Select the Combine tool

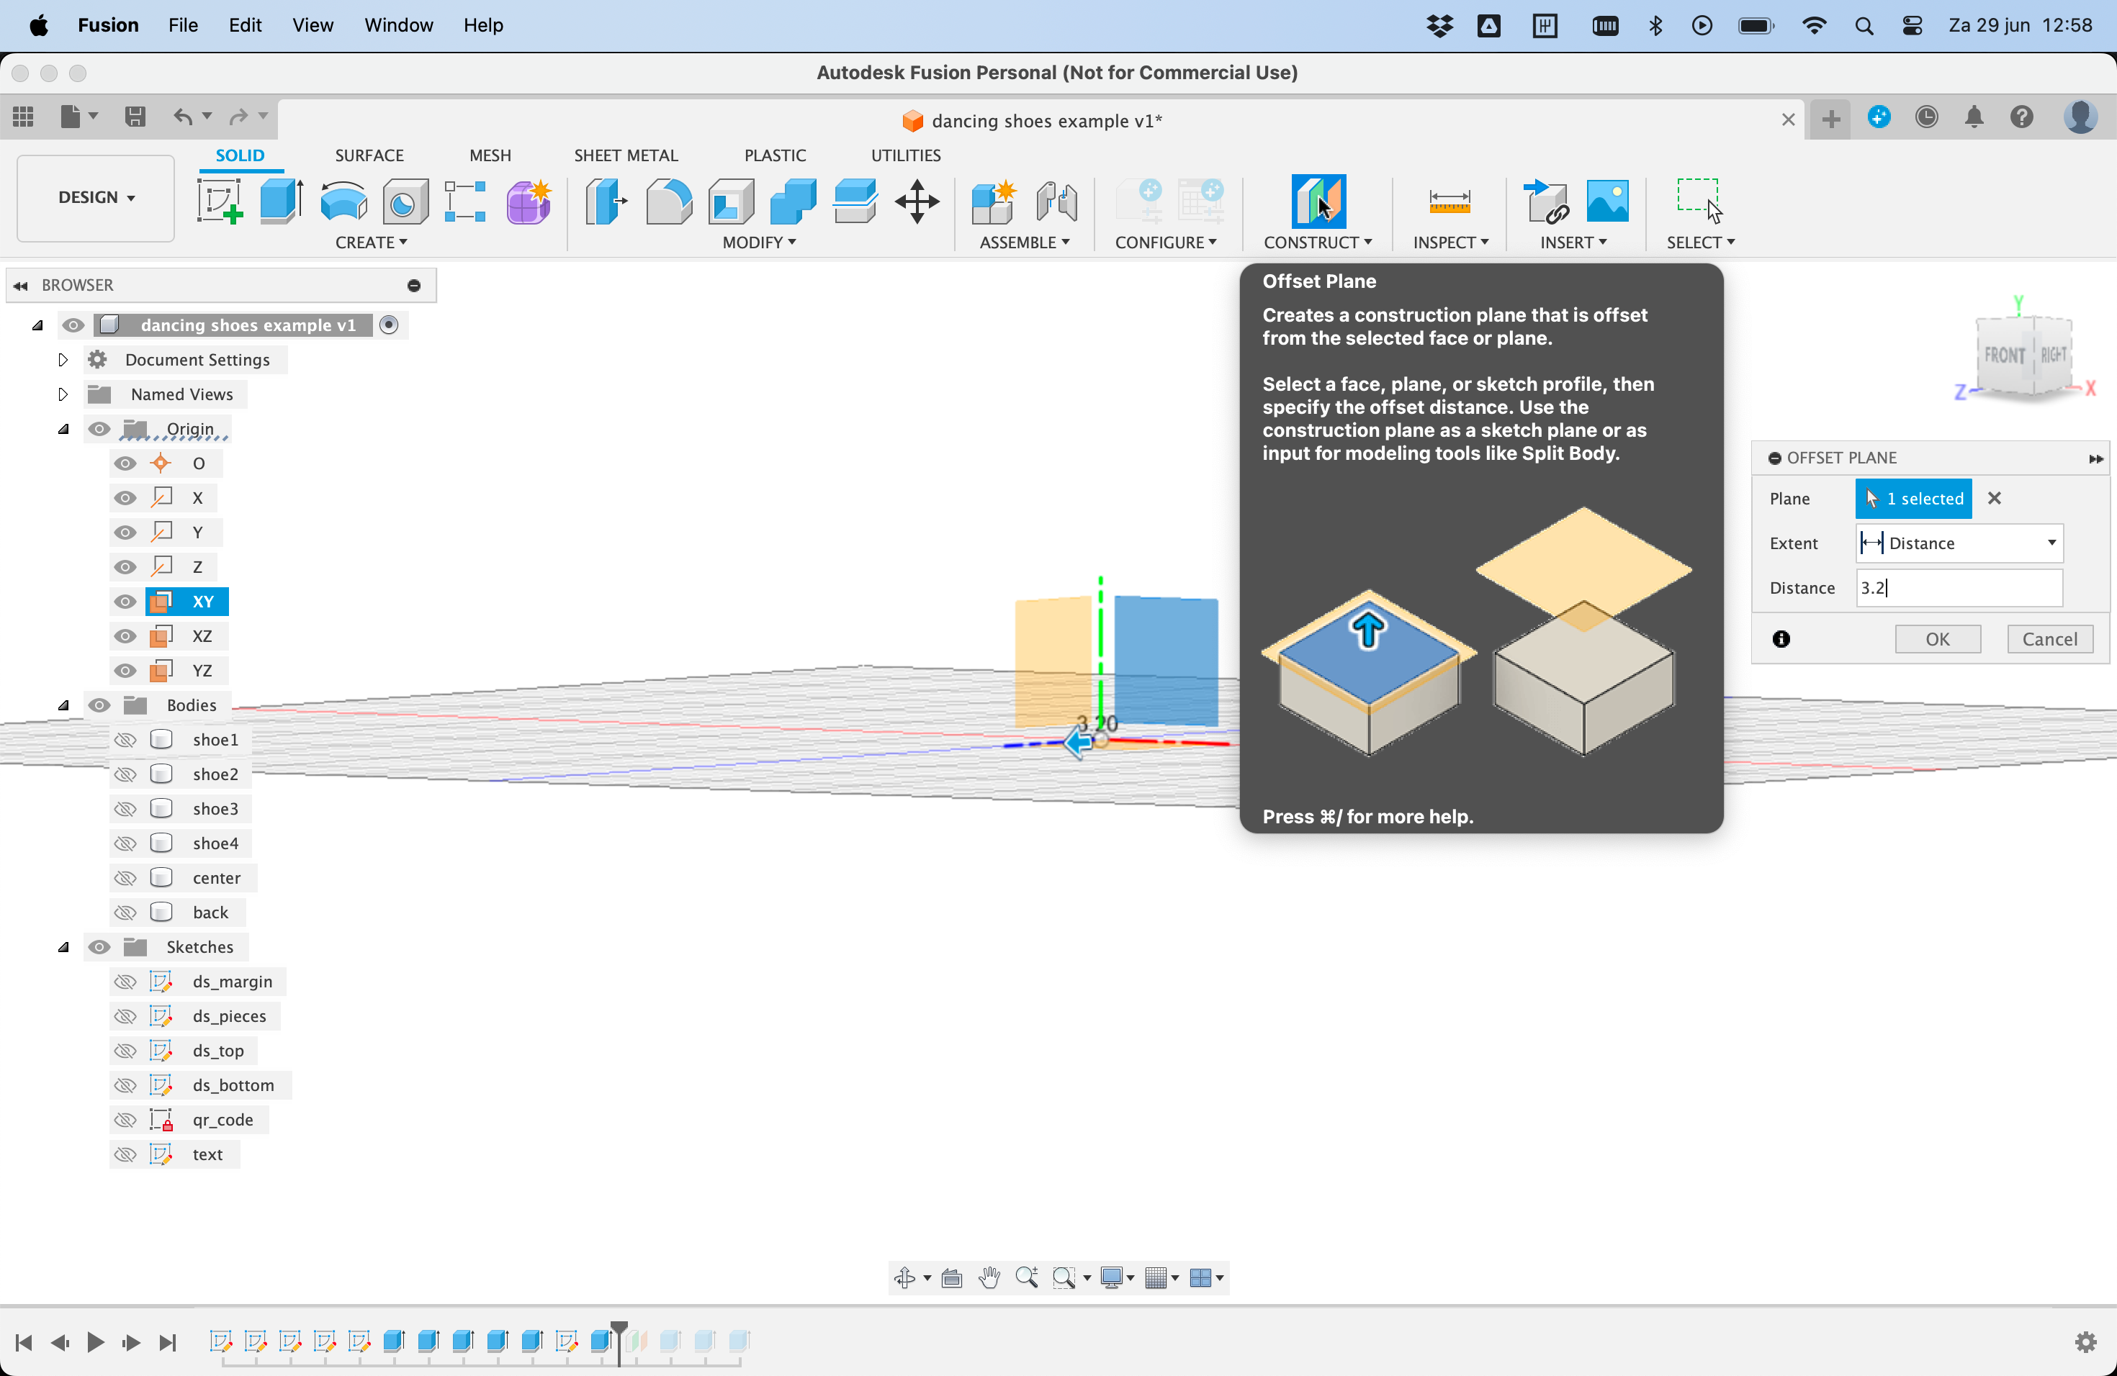[x=793, y=201]
